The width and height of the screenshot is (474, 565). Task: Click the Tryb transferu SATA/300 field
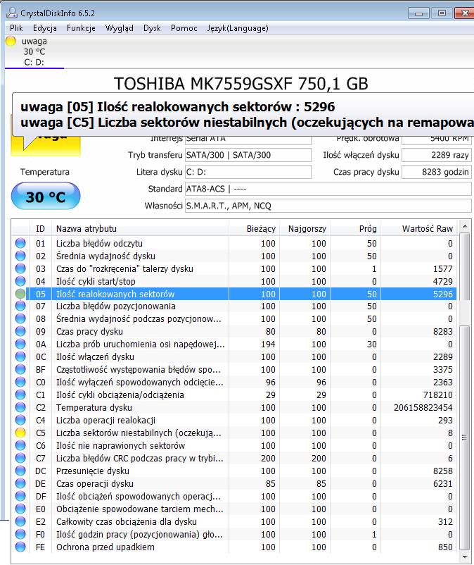click(x=248, y=155)
